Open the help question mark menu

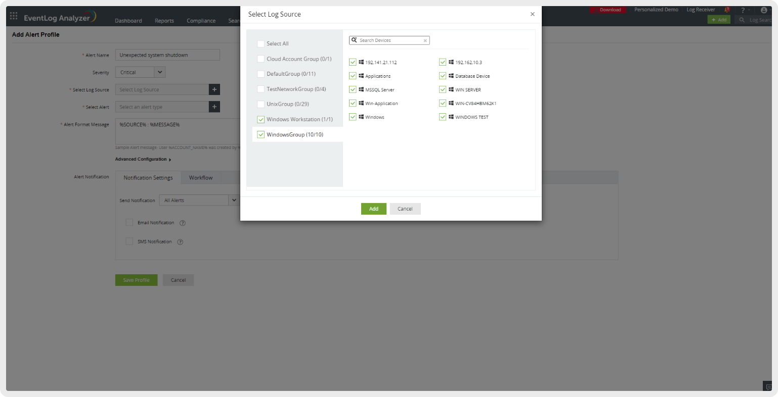click(743, 10)
